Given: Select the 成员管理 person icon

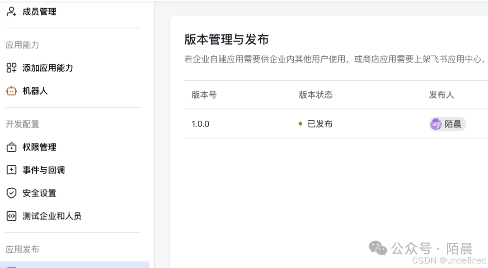Looking at the screenshot, I should [10, 11].
